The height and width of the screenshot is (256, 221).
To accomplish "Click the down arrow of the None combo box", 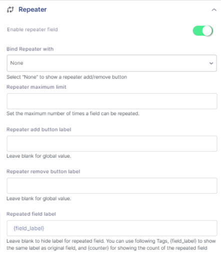I will 211,63.
